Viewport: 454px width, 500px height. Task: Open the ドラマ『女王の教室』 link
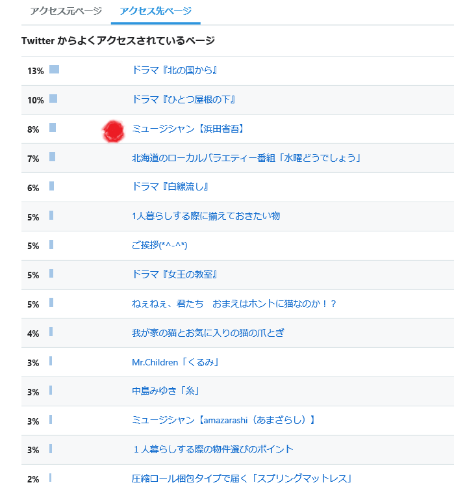175,274
